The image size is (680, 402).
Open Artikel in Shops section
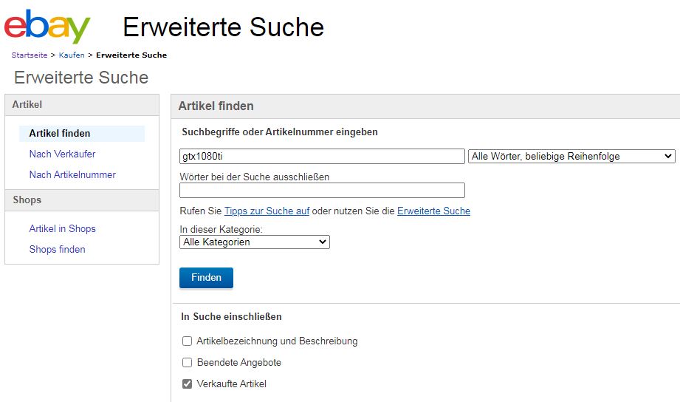point(62,229)
